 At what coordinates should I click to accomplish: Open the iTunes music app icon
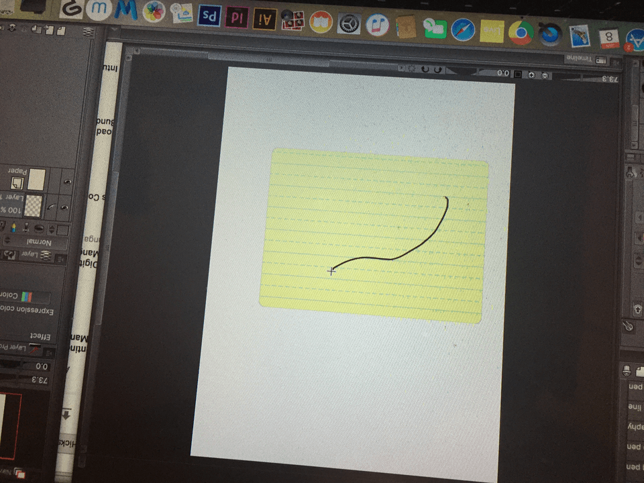coord(377,25)
